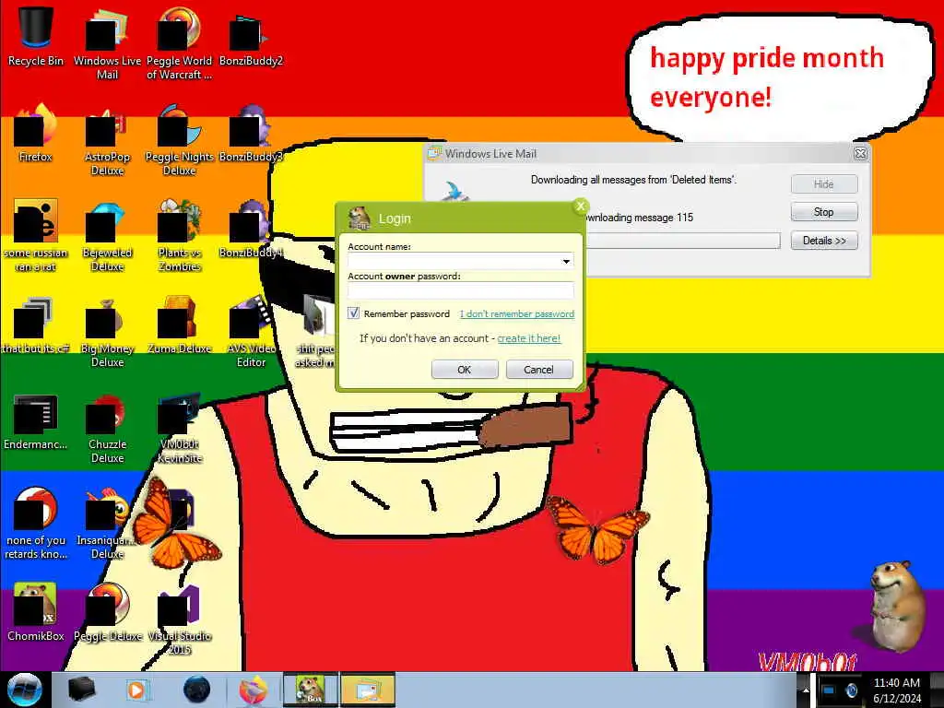Viewport: 944px width, 708px height.
Task: Open VM0b0t KevinSite desktop icon
Action: [179, 426]
